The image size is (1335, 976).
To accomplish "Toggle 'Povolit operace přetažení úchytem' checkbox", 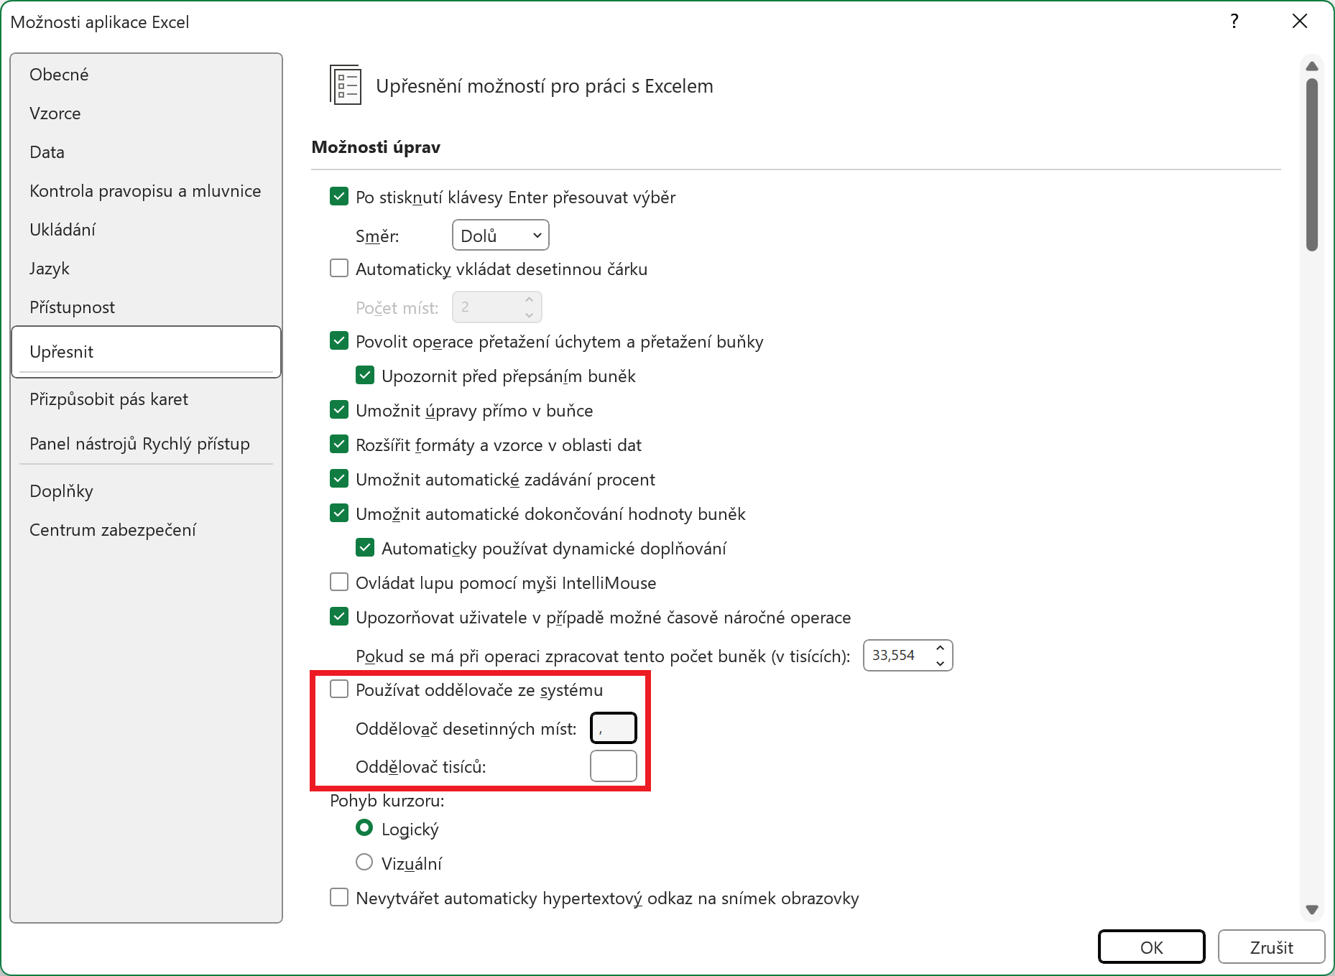I will point(339,341).
